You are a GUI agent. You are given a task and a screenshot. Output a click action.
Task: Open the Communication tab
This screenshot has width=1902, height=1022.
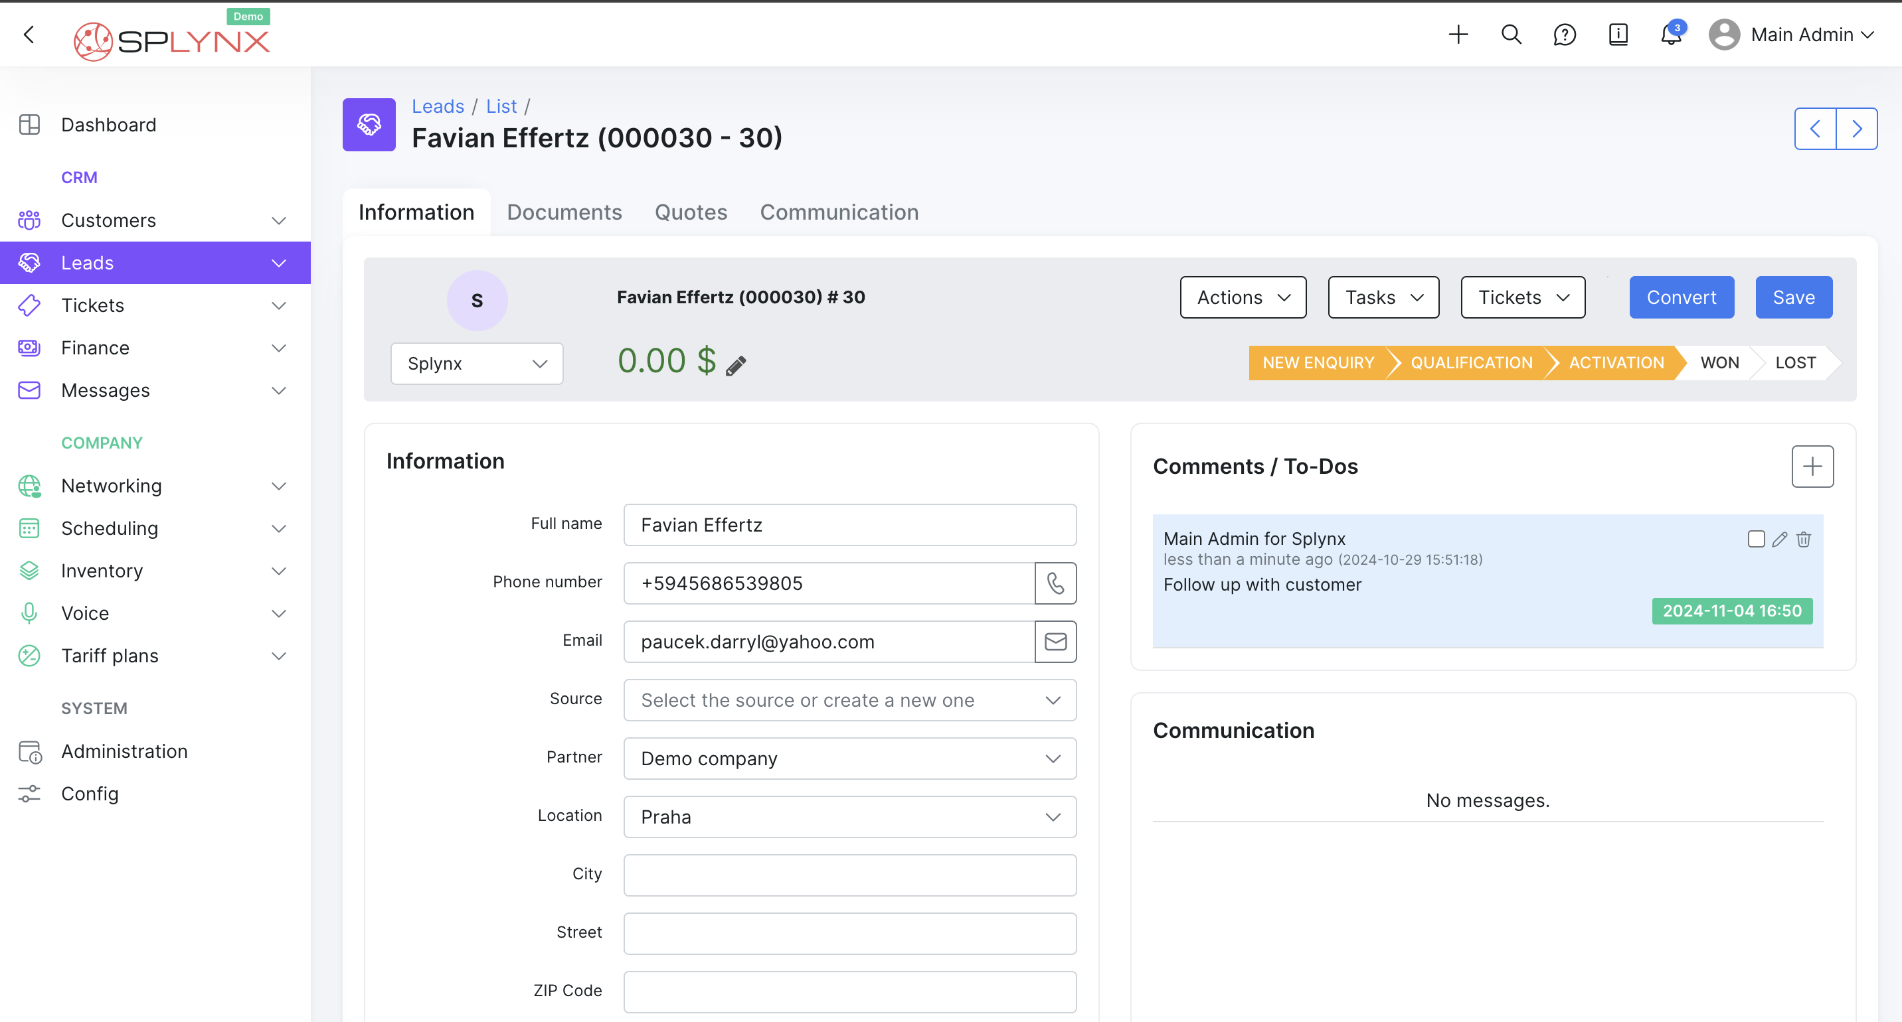click(839, 212)
